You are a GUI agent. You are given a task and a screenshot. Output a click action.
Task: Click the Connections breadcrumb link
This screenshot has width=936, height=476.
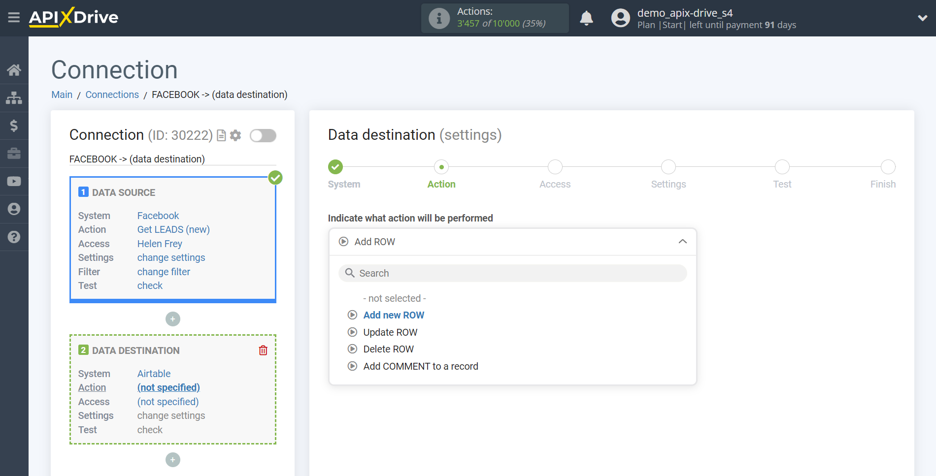(112, 95)
